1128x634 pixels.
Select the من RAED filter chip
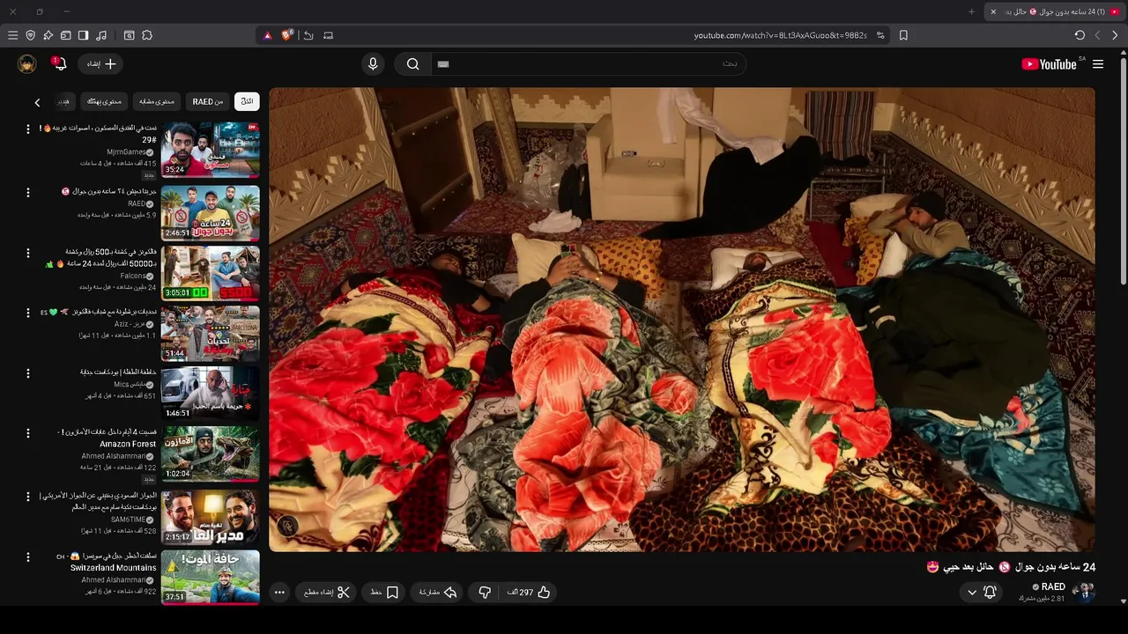[x=208, y=101]
